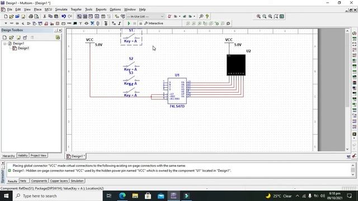Viewport: 358px width, 201px height.
Task: Click Open file icon in Design Toolbox
Action: 11,37
